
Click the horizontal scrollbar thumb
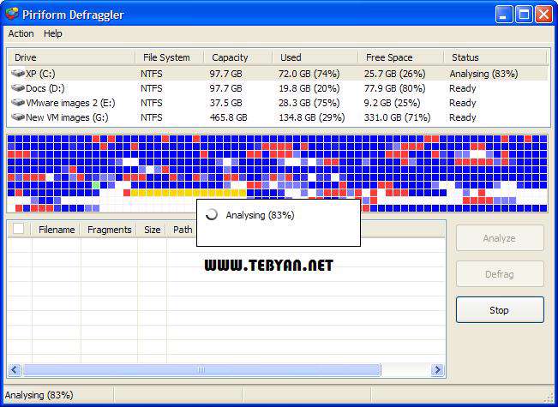tap(201, 370)
